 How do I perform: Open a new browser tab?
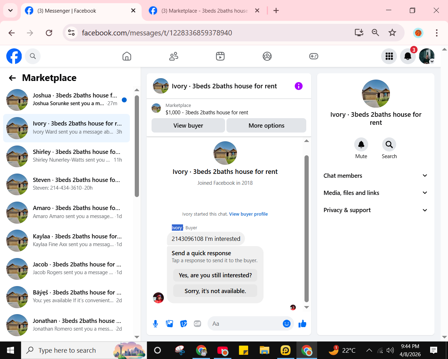[276, 11]
